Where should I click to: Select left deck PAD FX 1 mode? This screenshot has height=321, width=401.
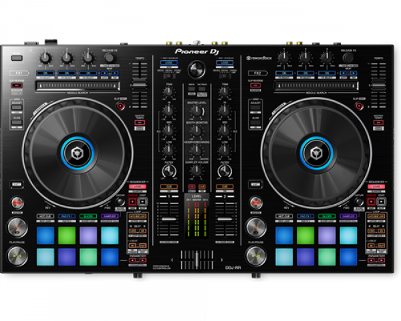tap(67, 216)
